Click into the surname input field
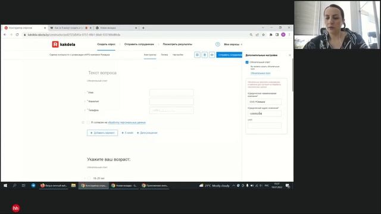 171,102
